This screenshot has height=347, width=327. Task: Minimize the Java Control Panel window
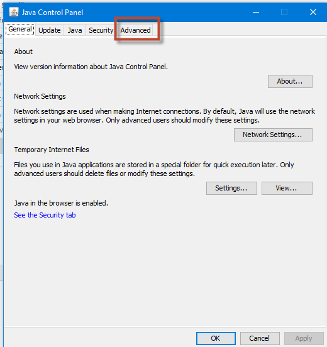(x=256, y=12)
